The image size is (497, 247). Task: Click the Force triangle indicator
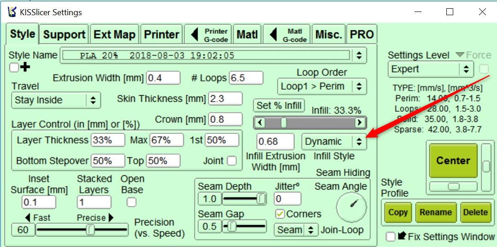point(460,55)
